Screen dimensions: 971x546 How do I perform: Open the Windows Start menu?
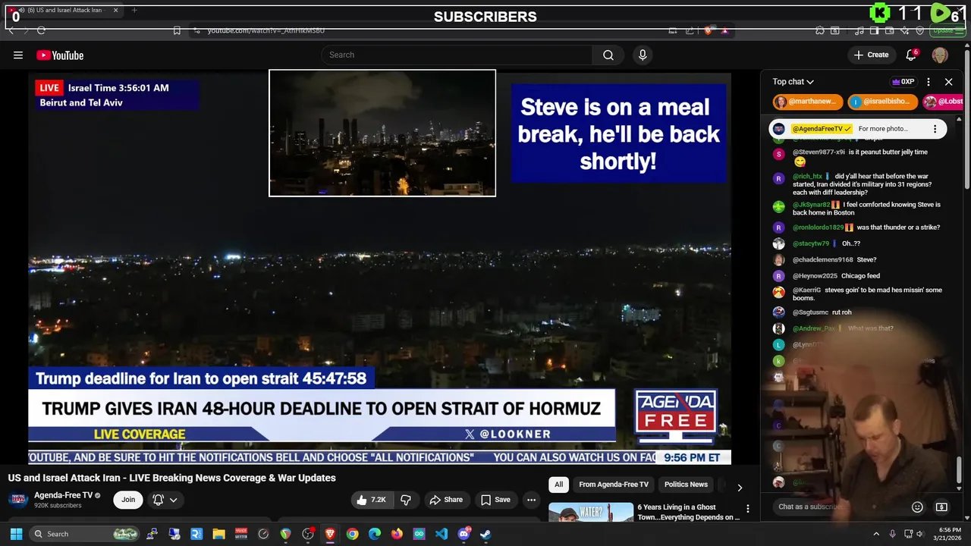(16, 534)
